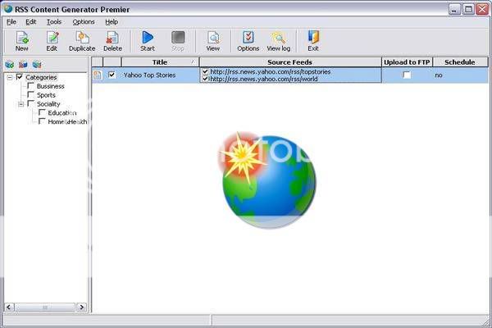Duplicate the selected feed item
The image size is (492, 328).
pyautogui.click(x=82, y=41)
